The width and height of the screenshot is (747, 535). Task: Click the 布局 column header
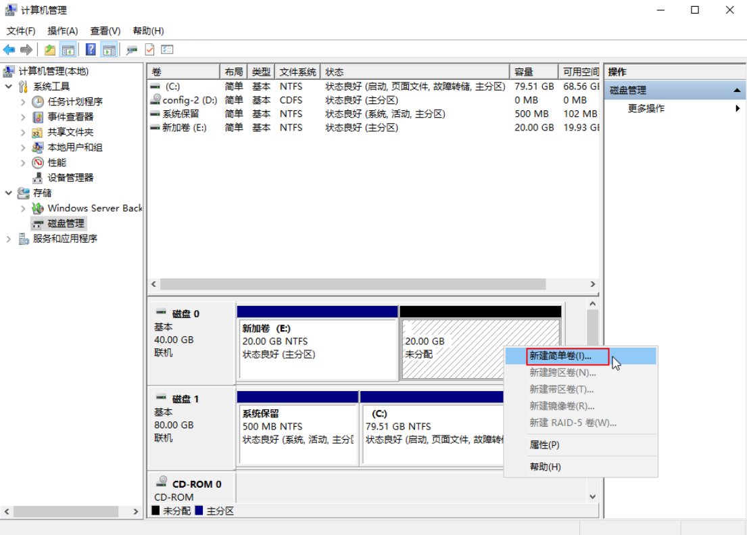pyautogui.click(x=233, y=72)
